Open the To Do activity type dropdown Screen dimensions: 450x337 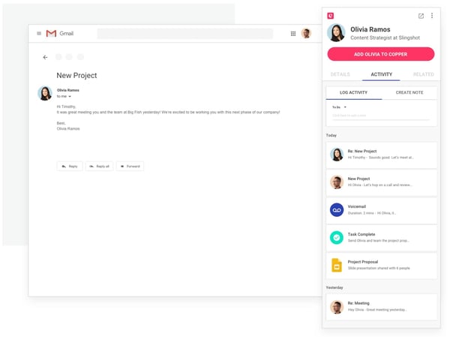point(340,107)
